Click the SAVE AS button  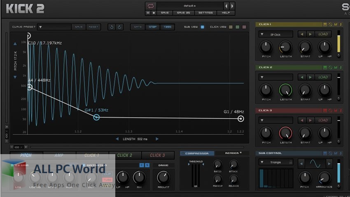184,13
